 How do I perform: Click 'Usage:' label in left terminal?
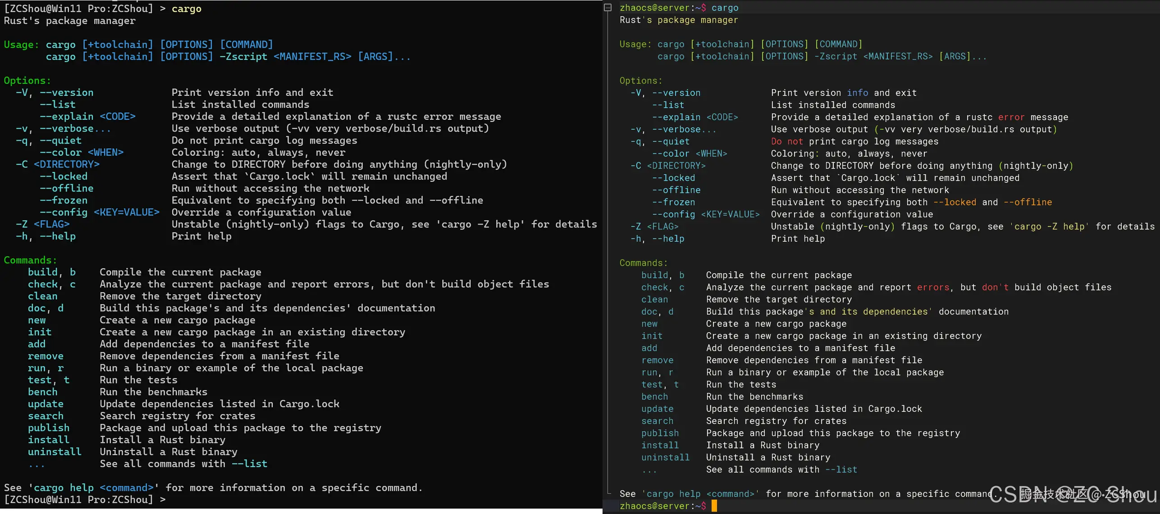coord(21,45)
